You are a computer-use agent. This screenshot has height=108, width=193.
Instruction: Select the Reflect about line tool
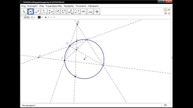(x=77, y=12)
